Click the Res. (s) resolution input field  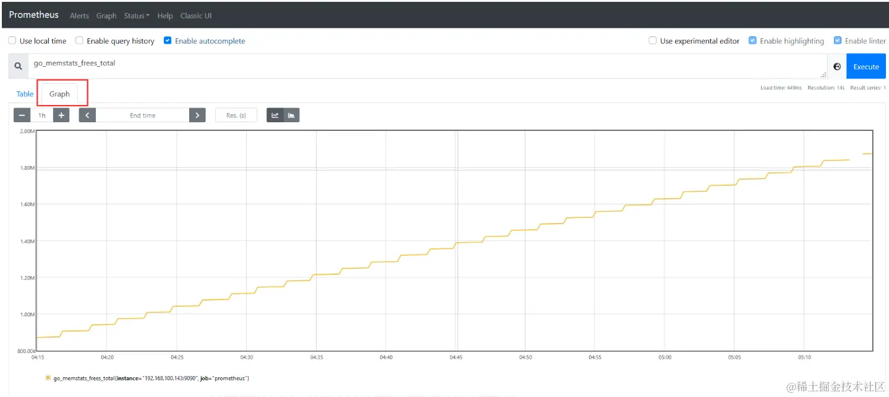(x=236, y=115)
